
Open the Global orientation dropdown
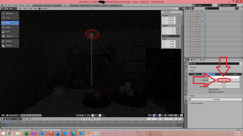(x=81, y=115)
